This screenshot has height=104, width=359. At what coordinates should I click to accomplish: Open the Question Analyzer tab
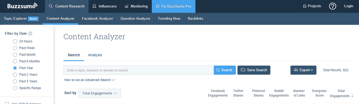[135, 19]
